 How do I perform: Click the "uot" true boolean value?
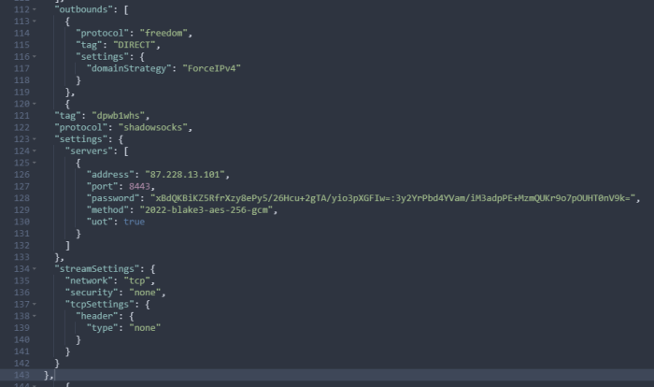click(134, 222)
